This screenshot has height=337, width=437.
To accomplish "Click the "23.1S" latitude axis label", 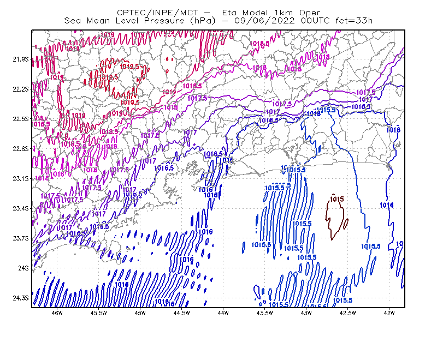I will 21,179.
